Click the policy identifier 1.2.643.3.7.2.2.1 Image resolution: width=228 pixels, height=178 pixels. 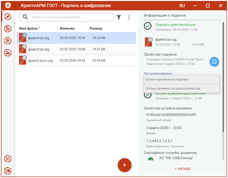160,141
